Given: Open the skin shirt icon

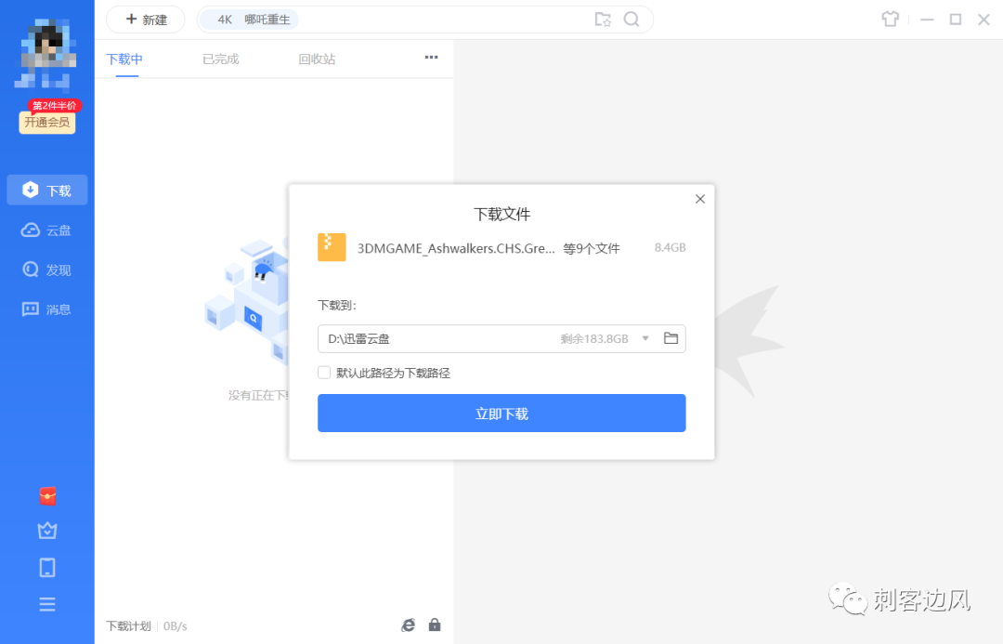Looking at the screenshot, I should [x=890, y=20].
